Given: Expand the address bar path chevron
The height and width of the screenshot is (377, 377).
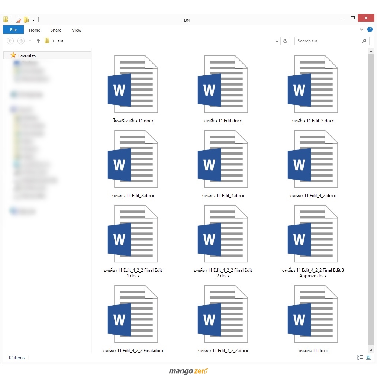Looking at the screenshot, I should (x=54, y=41).
